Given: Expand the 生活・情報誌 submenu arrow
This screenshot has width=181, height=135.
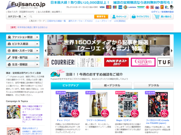Looking at the screenshot, I should [37, 64].
